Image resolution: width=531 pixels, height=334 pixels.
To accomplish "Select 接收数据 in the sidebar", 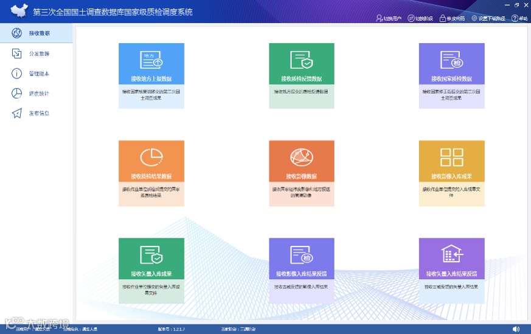I will click(x=36, y=33).
